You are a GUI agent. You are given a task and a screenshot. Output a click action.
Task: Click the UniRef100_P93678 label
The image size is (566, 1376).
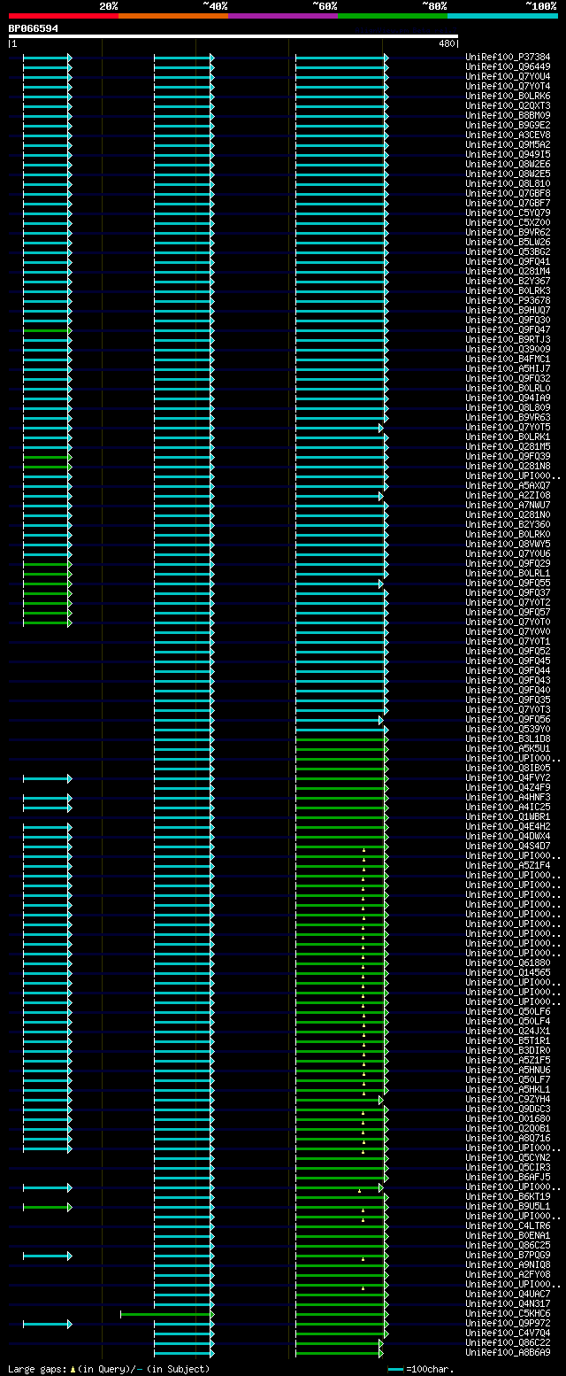coord(508,300)
